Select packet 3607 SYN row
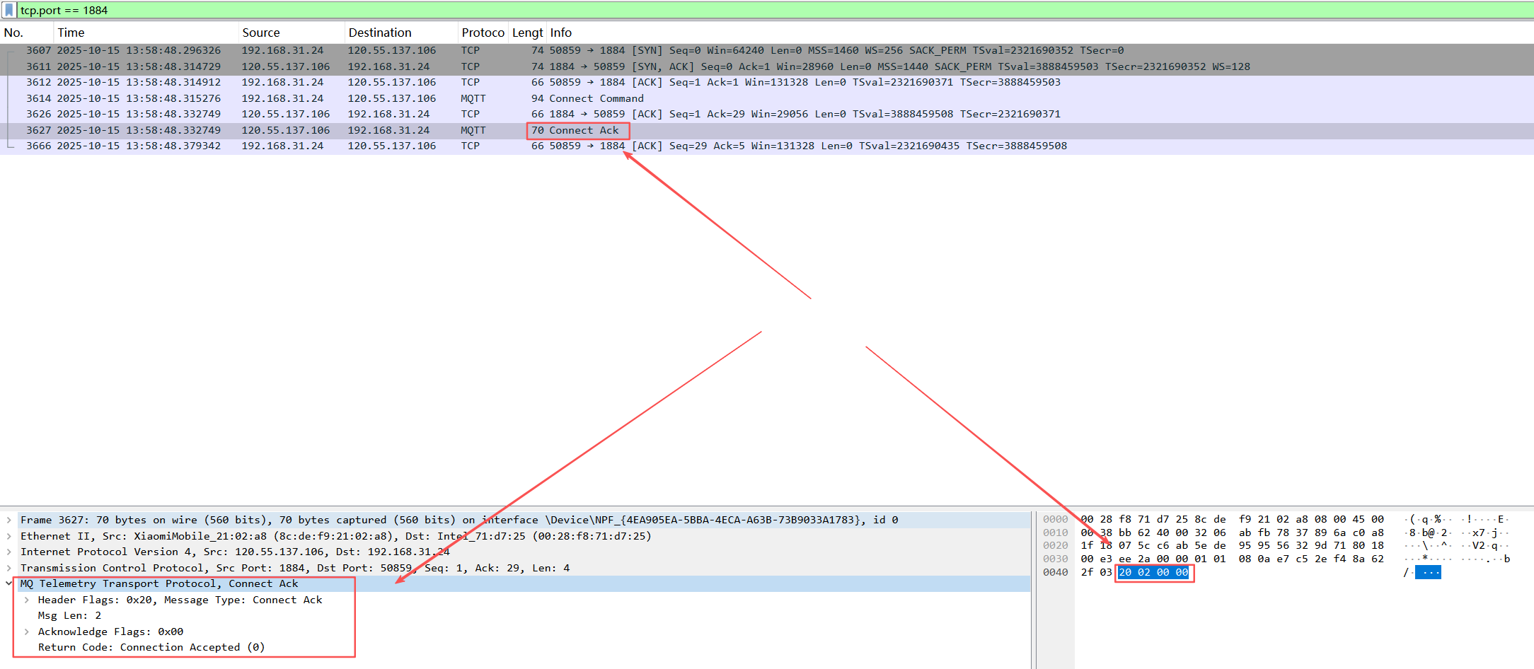The image size is (1534, 669). click(425, 50)
